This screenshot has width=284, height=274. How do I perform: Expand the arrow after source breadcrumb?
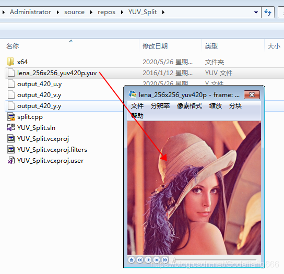[91, 12]
